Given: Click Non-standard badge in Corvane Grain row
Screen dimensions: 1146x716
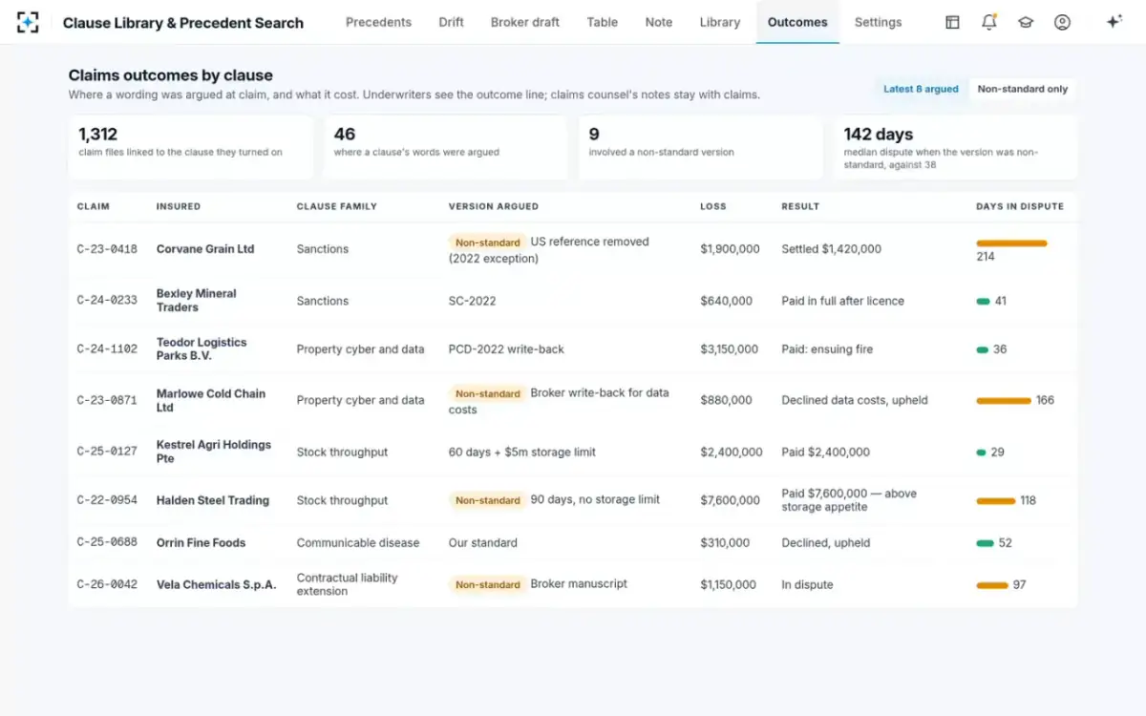Looking at the screenshot, I should [x=488, y=242].
